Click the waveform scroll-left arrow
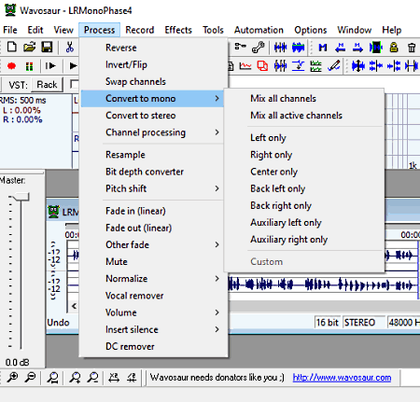Image resolution: width=420 pixels, height=402 pixels. (x=74, y=306)
